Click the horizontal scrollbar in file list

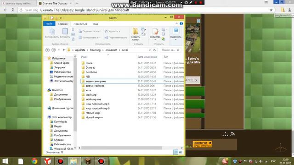click(x=121, y=148)
